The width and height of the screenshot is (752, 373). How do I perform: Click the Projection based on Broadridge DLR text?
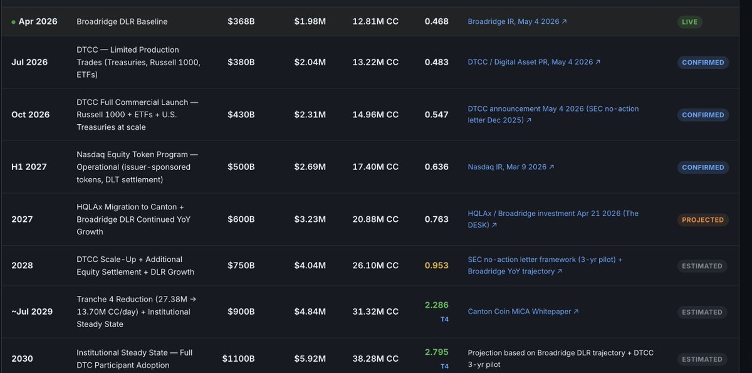pyautogui.click(x=561, y=359)
